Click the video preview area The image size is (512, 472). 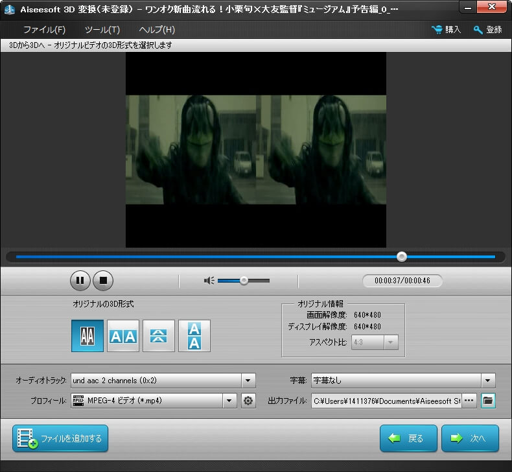tap(256, 150)
